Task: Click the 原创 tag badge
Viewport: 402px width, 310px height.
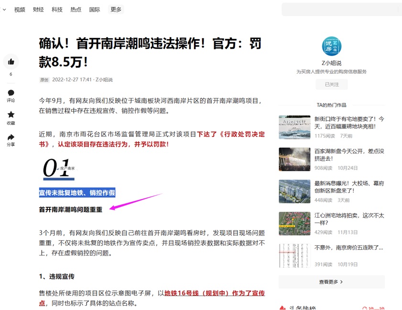Action: tap(44, 80)
